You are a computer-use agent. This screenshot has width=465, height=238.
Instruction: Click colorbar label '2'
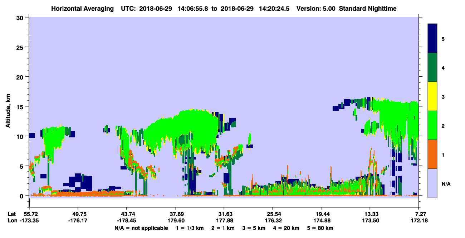pos(443,125)
